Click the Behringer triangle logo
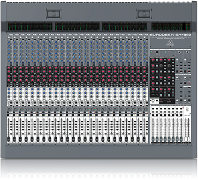The width and height of the screenshot is (198, 180). click(x=170, y=43)
